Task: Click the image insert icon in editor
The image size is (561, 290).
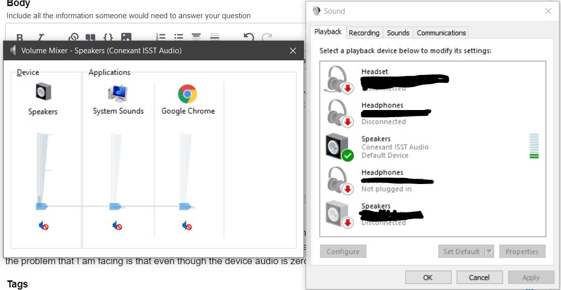Action: [126, 37]
